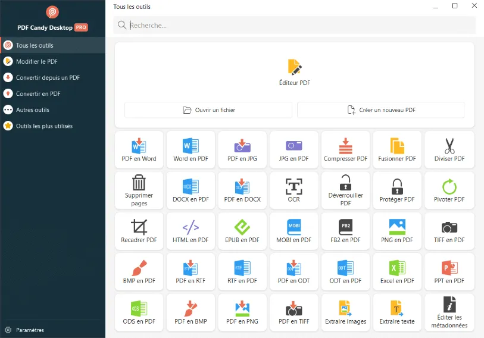Click the Ouvrir un fichier button
This screenshot has width=484, height=338.
click(x=208, y=110)
